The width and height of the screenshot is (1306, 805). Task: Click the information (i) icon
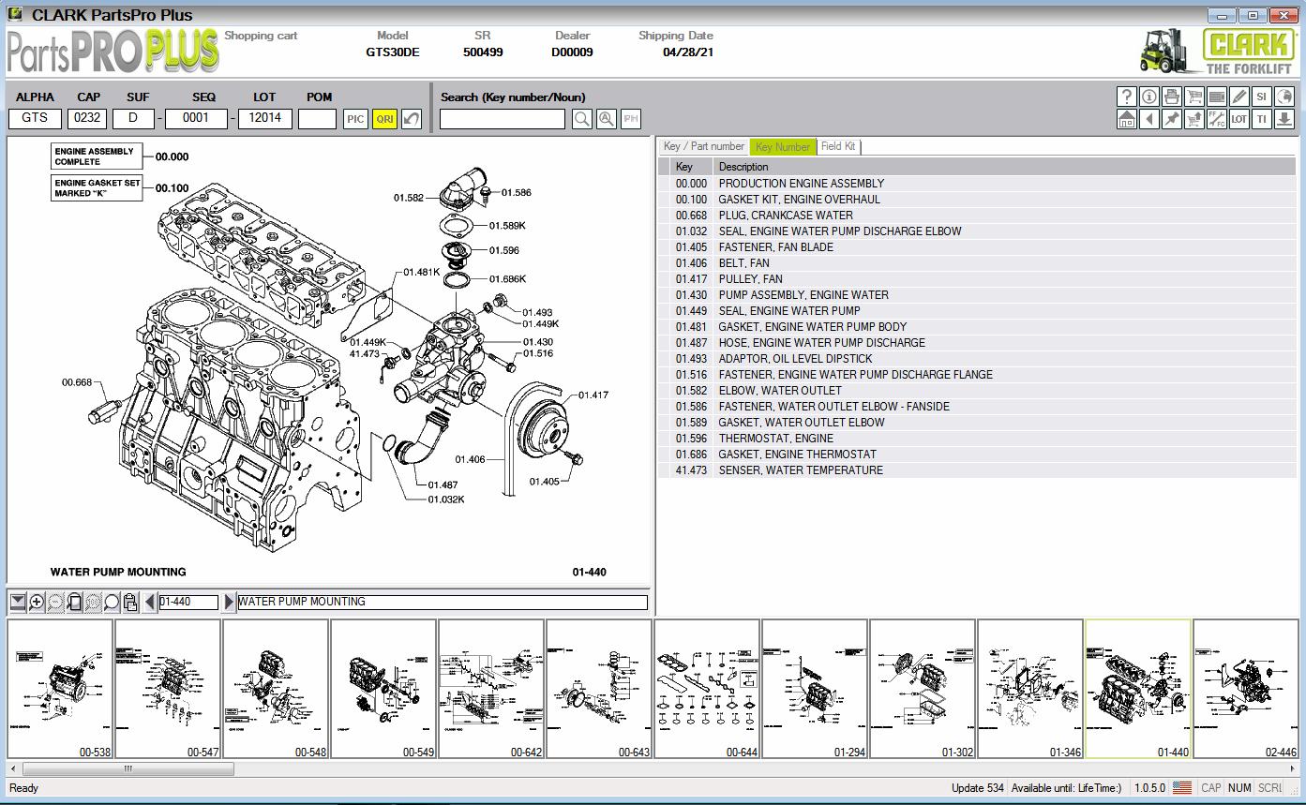1149,97
